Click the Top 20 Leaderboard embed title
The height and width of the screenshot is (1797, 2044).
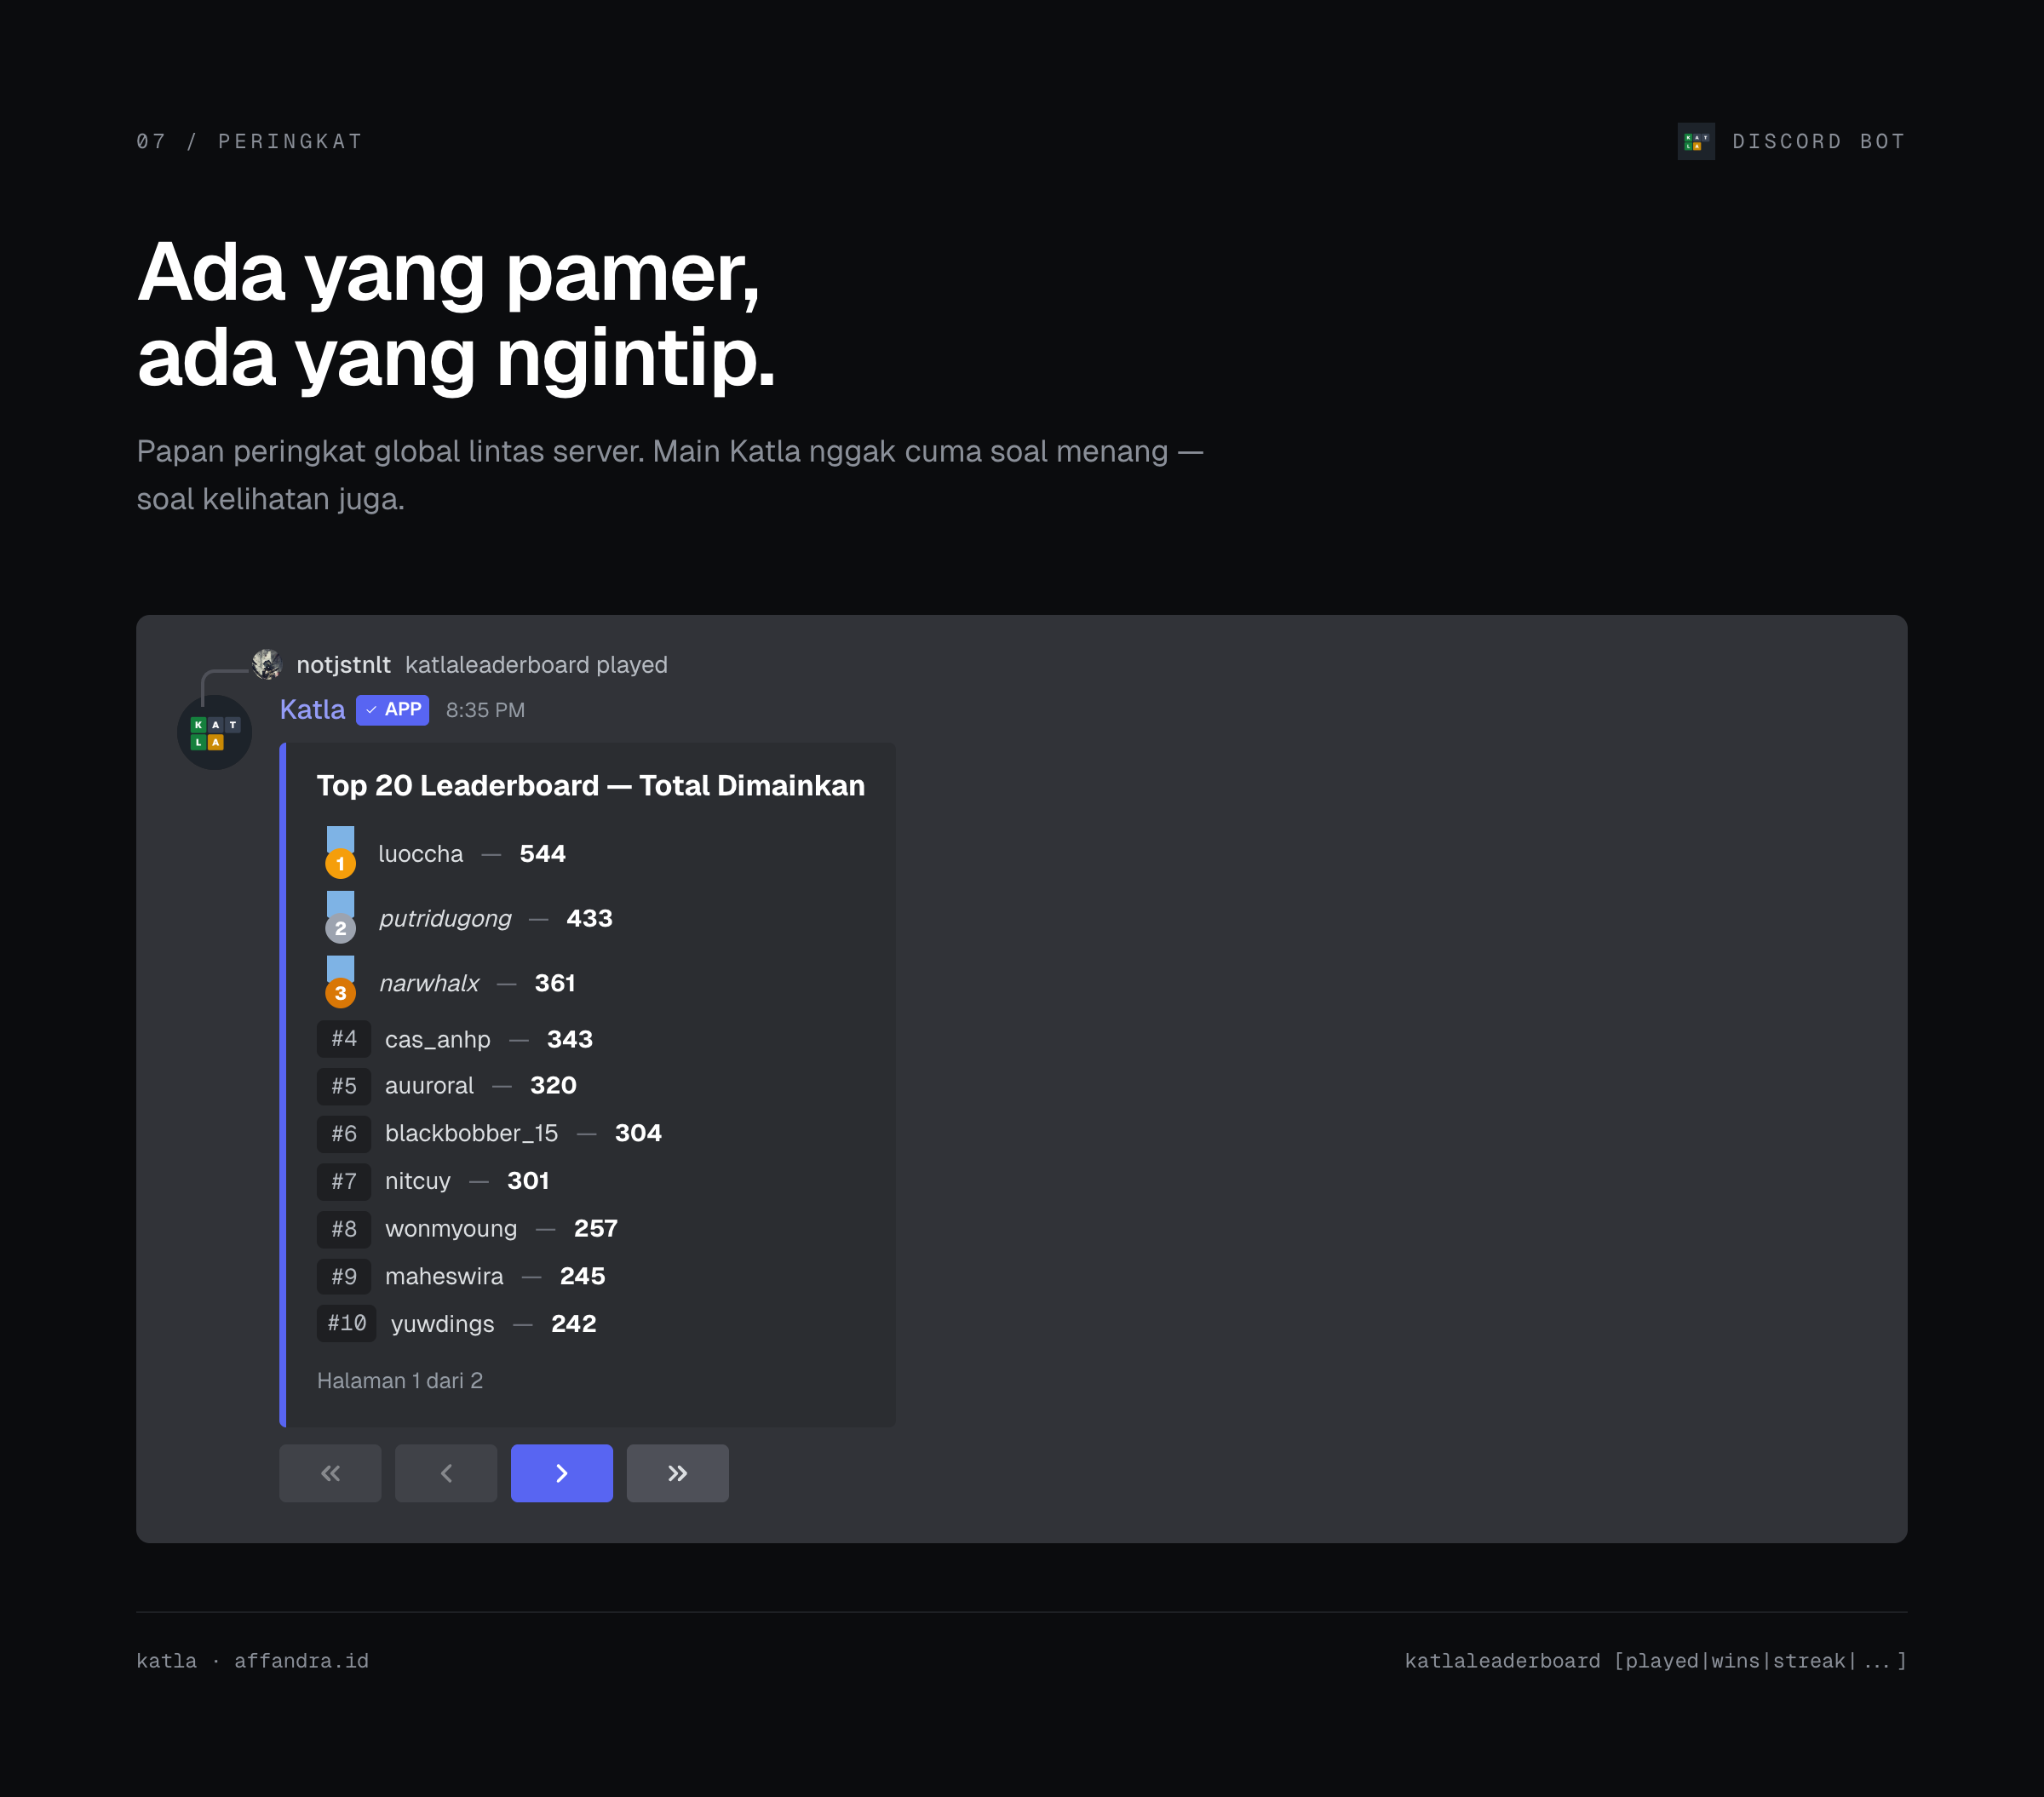click(590, 786)
